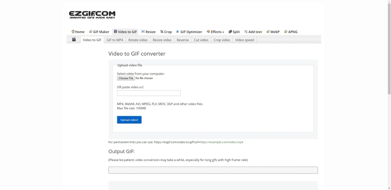The image size is (391, 190).
Task: Open the Split tool
Action: (234, 32)
